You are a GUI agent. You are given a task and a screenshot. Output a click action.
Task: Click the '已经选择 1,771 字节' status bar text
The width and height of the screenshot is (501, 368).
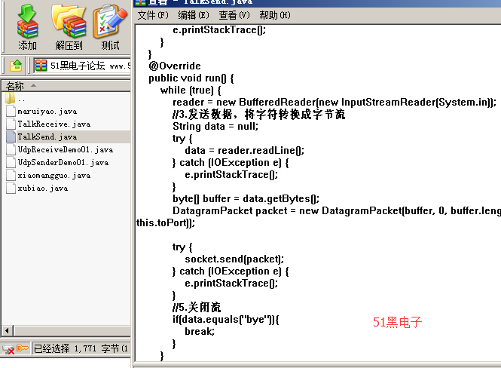[81, 348]
